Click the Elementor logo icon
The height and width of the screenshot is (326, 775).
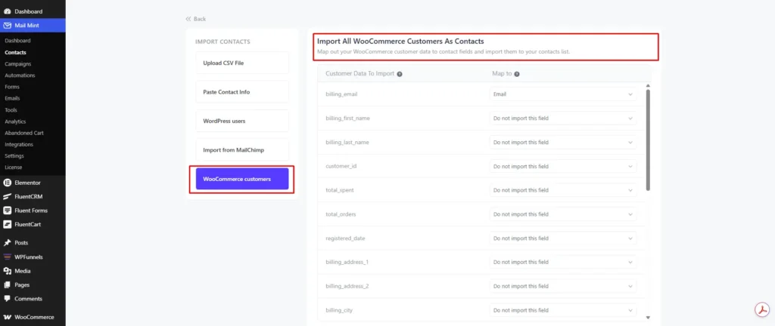coord(7,183)
